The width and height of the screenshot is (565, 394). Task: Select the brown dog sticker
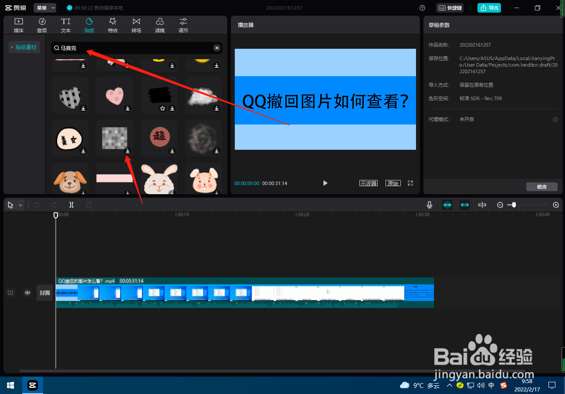70,178
